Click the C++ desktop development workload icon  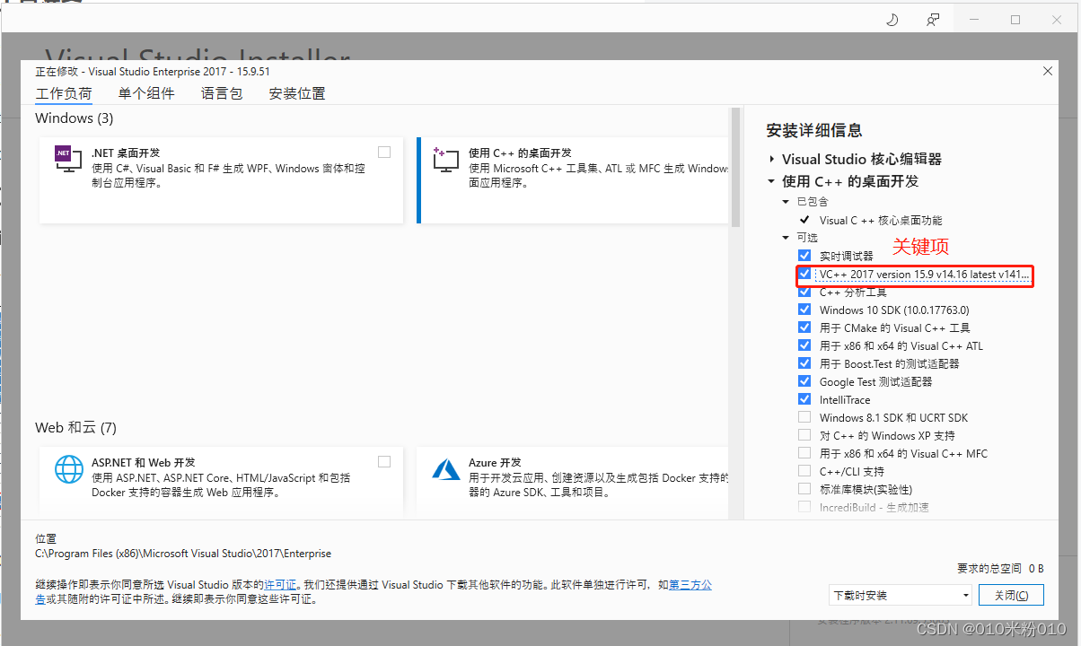(445, 161)
